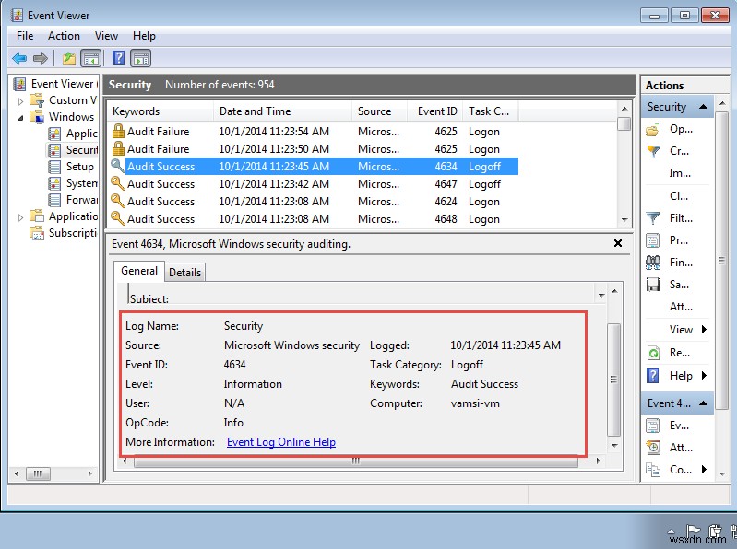Open the File menu

[x=25, y=36]
